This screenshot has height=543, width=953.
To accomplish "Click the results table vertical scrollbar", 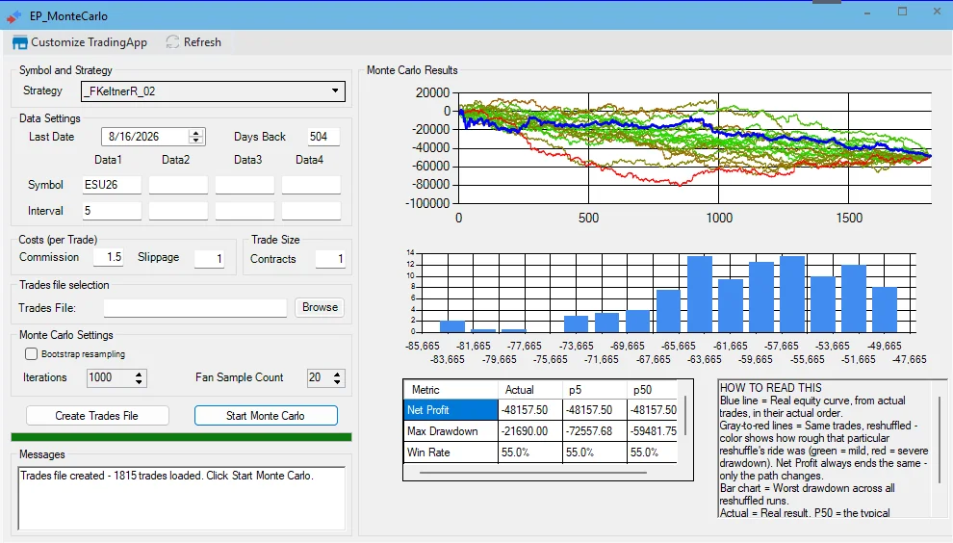I will click(x=685, y=415).
